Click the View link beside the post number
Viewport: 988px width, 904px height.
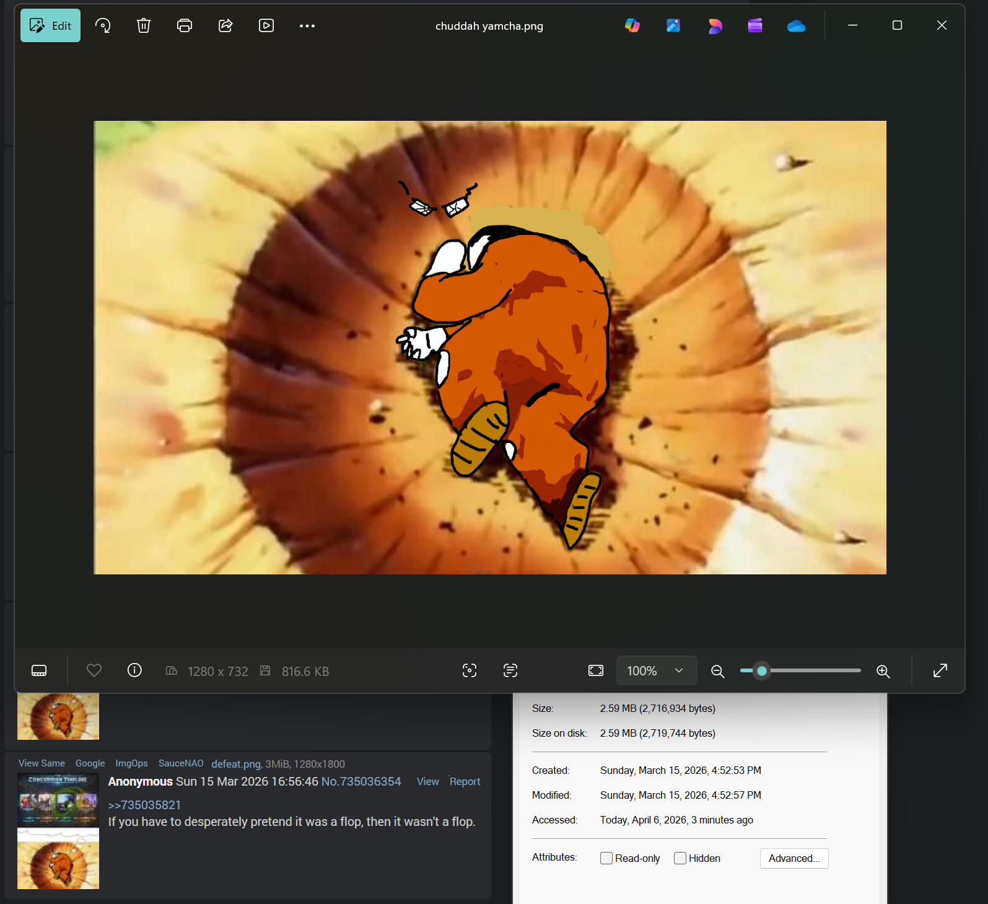pyautogui.click(x=428, y=781)
